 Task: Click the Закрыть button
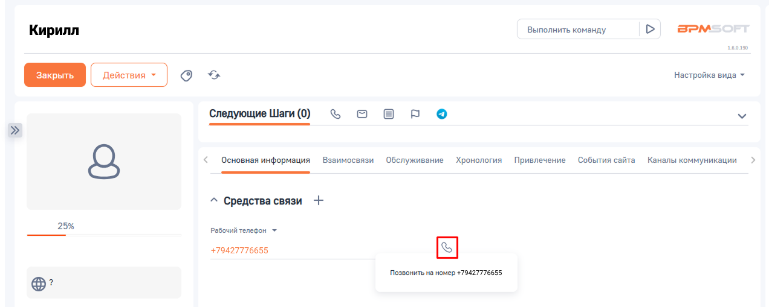coord(55,75)
